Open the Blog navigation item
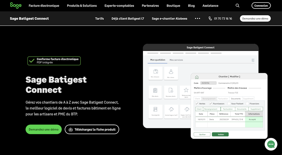The height and width of the screenshot is (155, 282). click(191, 6)
